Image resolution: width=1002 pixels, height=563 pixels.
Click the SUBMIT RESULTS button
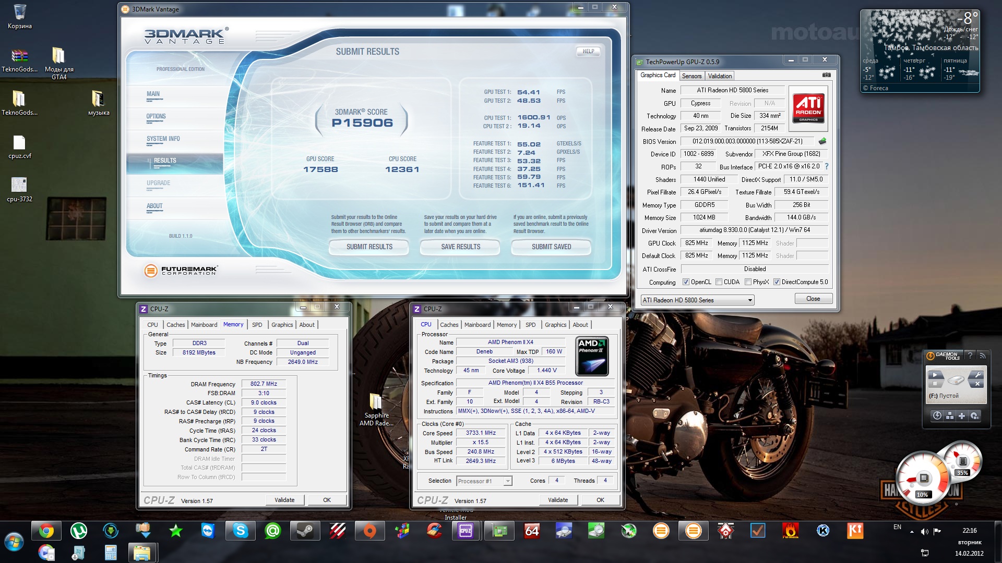[369, 247]
